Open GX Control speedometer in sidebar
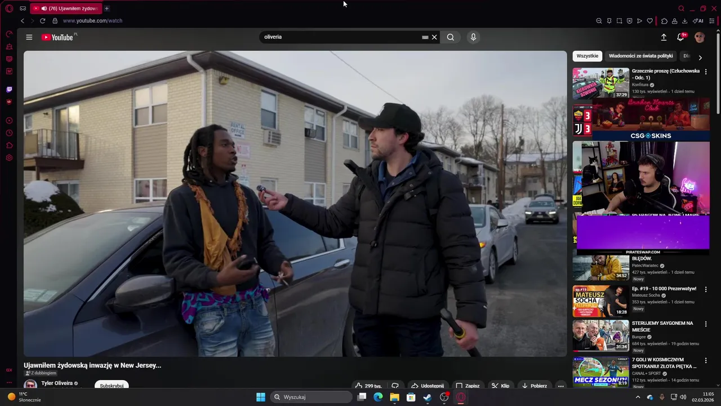The image size is (721, 406). pos(9,34)
